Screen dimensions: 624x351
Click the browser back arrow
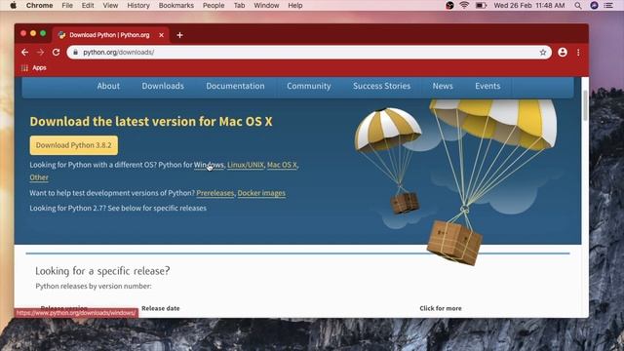click(24, 52)
